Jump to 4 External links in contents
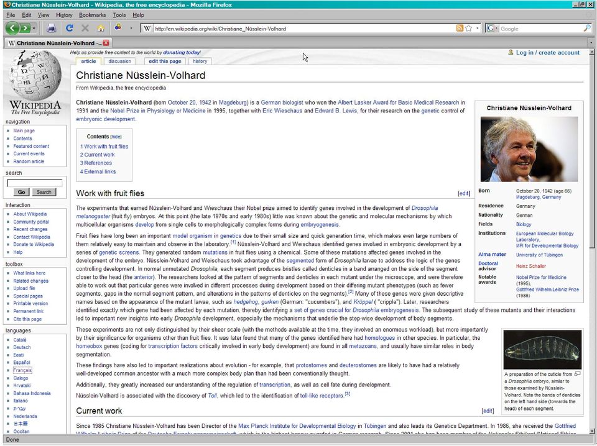597x446 pixels. 98,171
